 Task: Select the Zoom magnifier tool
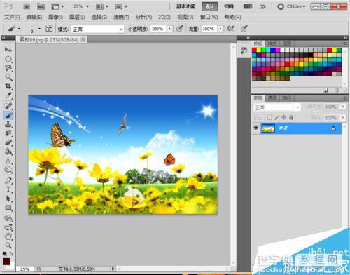coord(8,246)
